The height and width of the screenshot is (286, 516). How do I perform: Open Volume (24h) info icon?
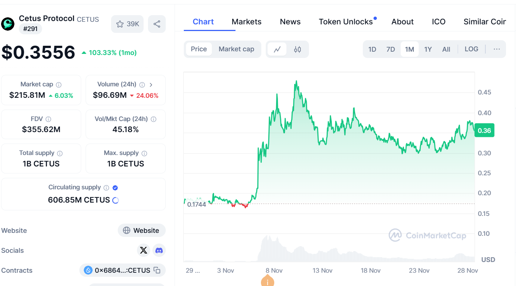point(142,85)
